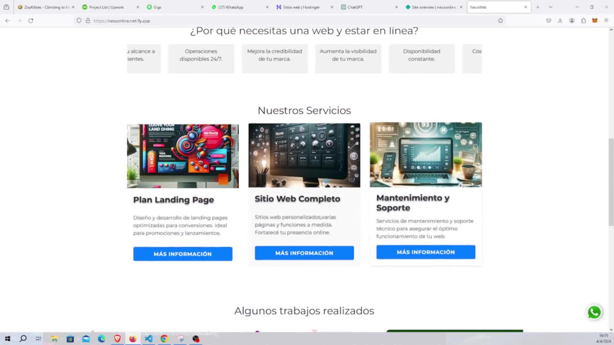Click the 'Mantenimiento y Soporte' title
The image size is (614, 345).
tap(413, 203)
